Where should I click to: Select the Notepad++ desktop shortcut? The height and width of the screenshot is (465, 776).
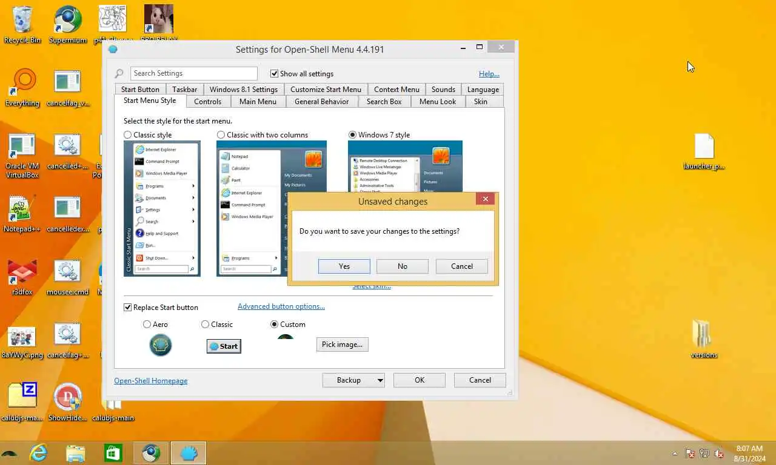pyautogui.click(x=22, y=214)
